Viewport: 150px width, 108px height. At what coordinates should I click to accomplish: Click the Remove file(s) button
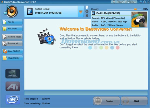coord(12,37)
